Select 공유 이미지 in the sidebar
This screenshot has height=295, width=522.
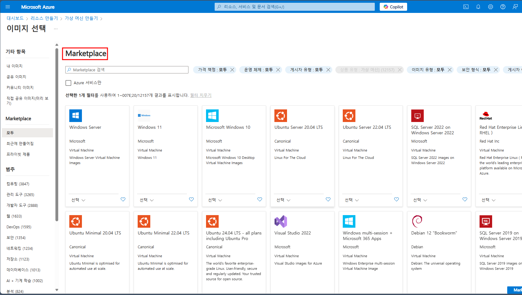16,77
